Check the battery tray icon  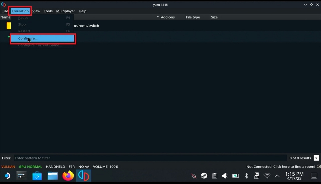tap(236, 176)
